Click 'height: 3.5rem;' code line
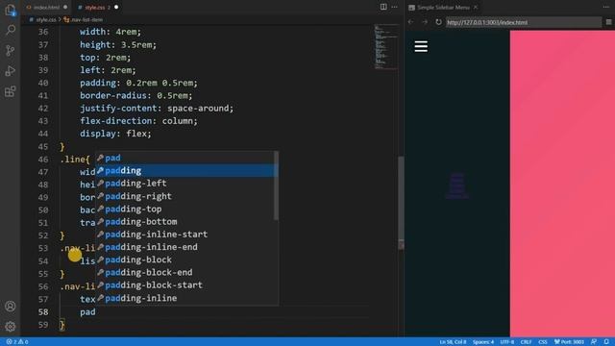The height and width of the screenshot is (346, 615). point(118,45)
